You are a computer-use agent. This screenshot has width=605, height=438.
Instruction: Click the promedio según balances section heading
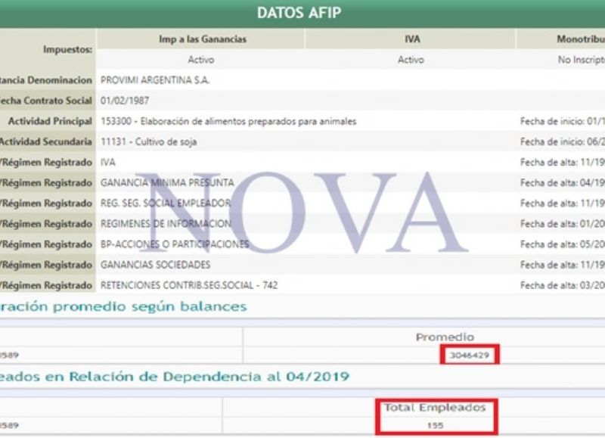123,307
